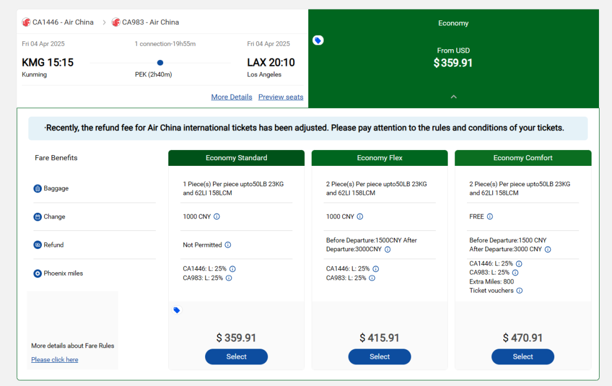The width and height of the screenshot is (612, 386).
Task: Open Economy Flex CA1446 miles info icon
Action: pyautogui.click(x=376, y=269)
